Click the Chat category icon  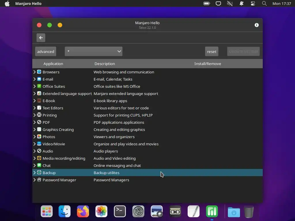(x=39, y=165)
